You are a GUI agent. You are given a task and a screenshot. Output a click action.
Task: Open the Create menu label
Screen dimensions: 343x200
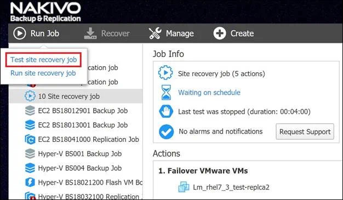pyautogui.click(x=242, y=33)
